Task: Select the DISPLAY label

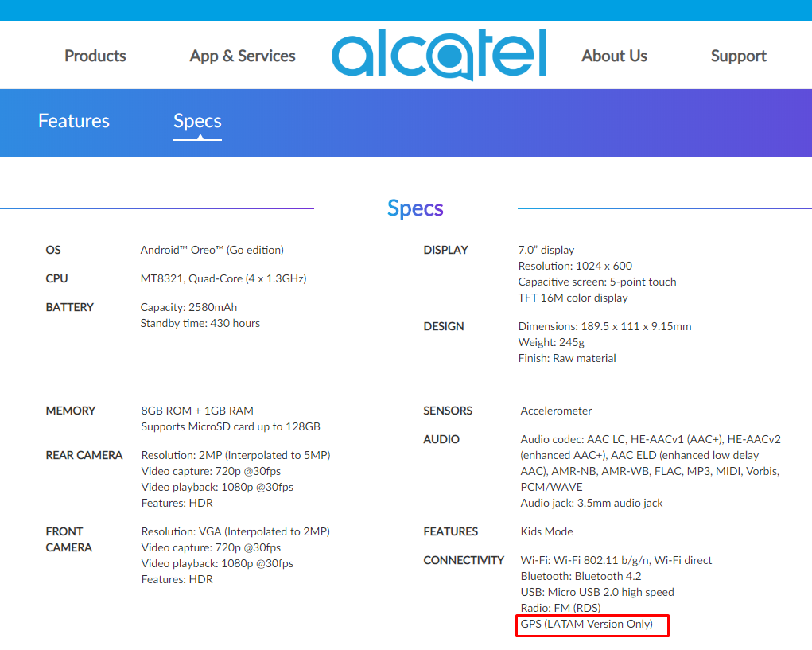Action: click(x=446, y=250)
